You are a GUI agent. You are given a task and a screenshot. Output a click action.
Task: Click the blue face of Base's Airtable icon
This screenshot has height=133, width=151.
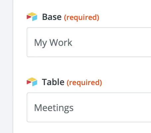pyautogui.click(x=35, y=18)
